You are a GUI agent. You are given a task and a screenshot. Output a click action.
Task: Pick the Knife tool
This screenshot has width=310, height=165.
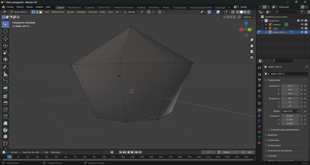(5, 117)
